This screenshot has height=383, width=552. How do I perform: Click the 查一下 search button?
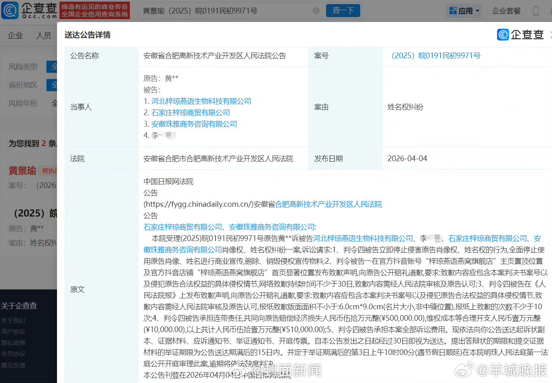(x=343, y=11)
